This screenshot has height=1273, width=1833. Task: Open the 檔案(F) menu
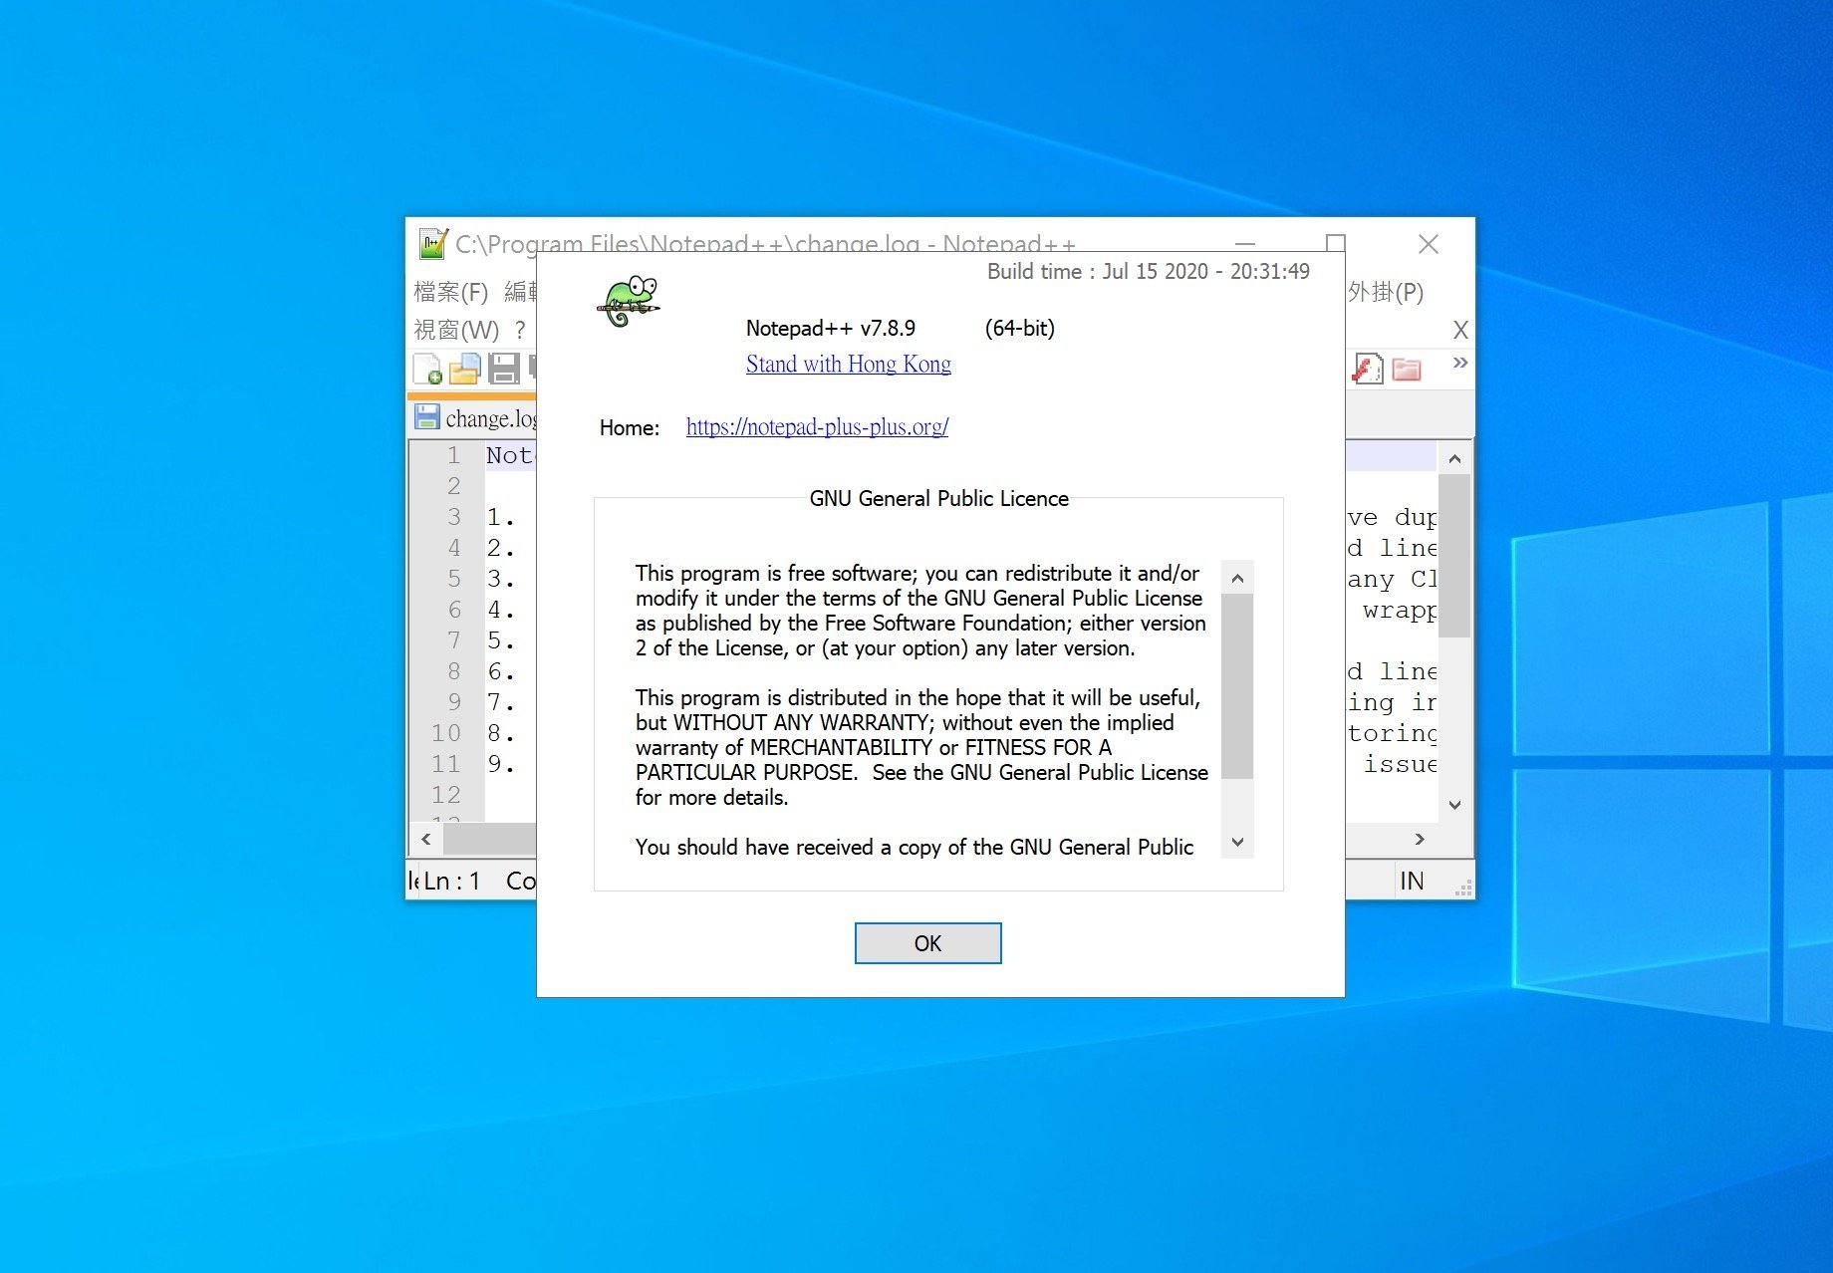[451, 292]
